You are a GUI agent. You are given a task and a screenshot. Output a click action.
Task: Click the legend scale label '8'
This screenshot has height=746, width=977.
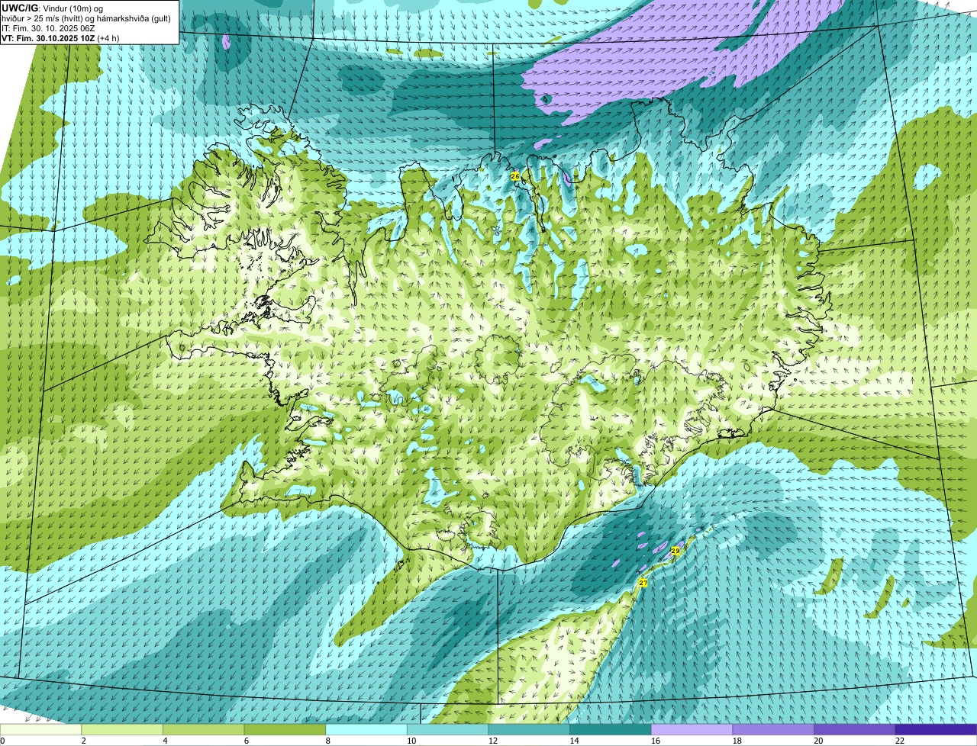pos(329,741)
